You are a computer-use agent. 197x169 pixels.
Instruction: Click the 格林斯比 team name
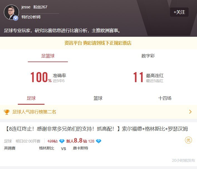coord(46,148)
